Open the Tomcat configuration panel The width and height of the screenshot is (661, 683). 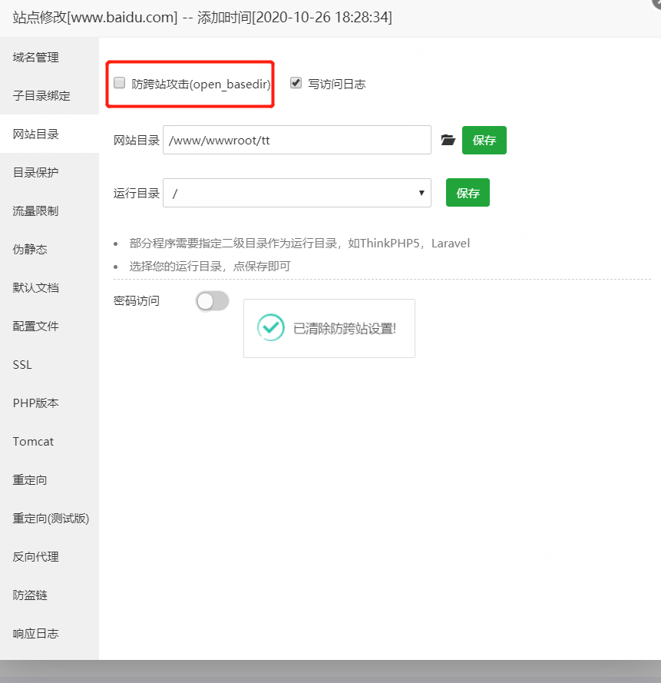pyautogui.click(x=33, y=441)
